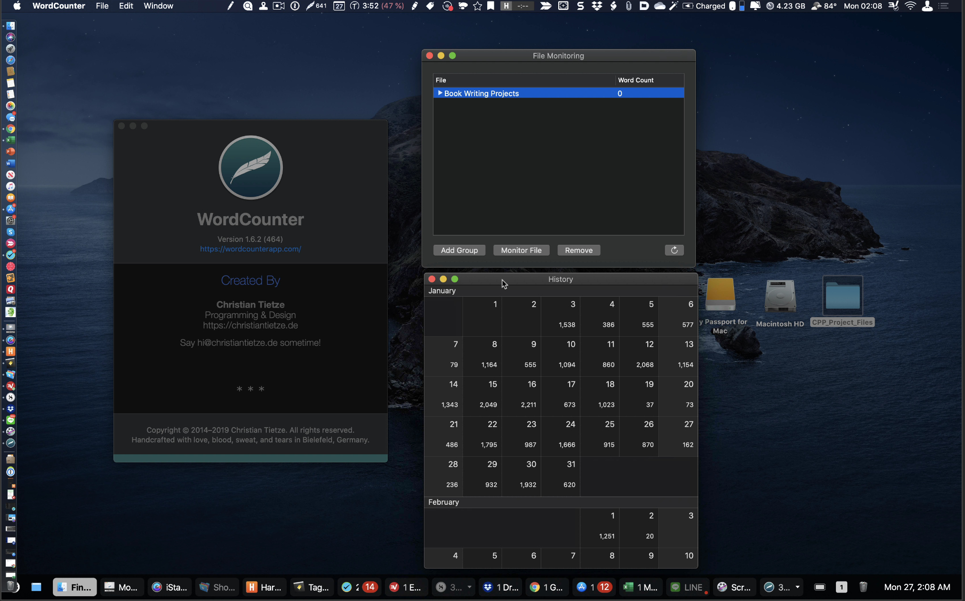Expand the Book Writing Projects group
This screenshot has height=601, width=965.
[x=440, y=93]
